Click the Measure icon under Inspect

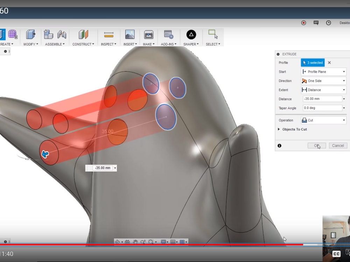point(108,35)
